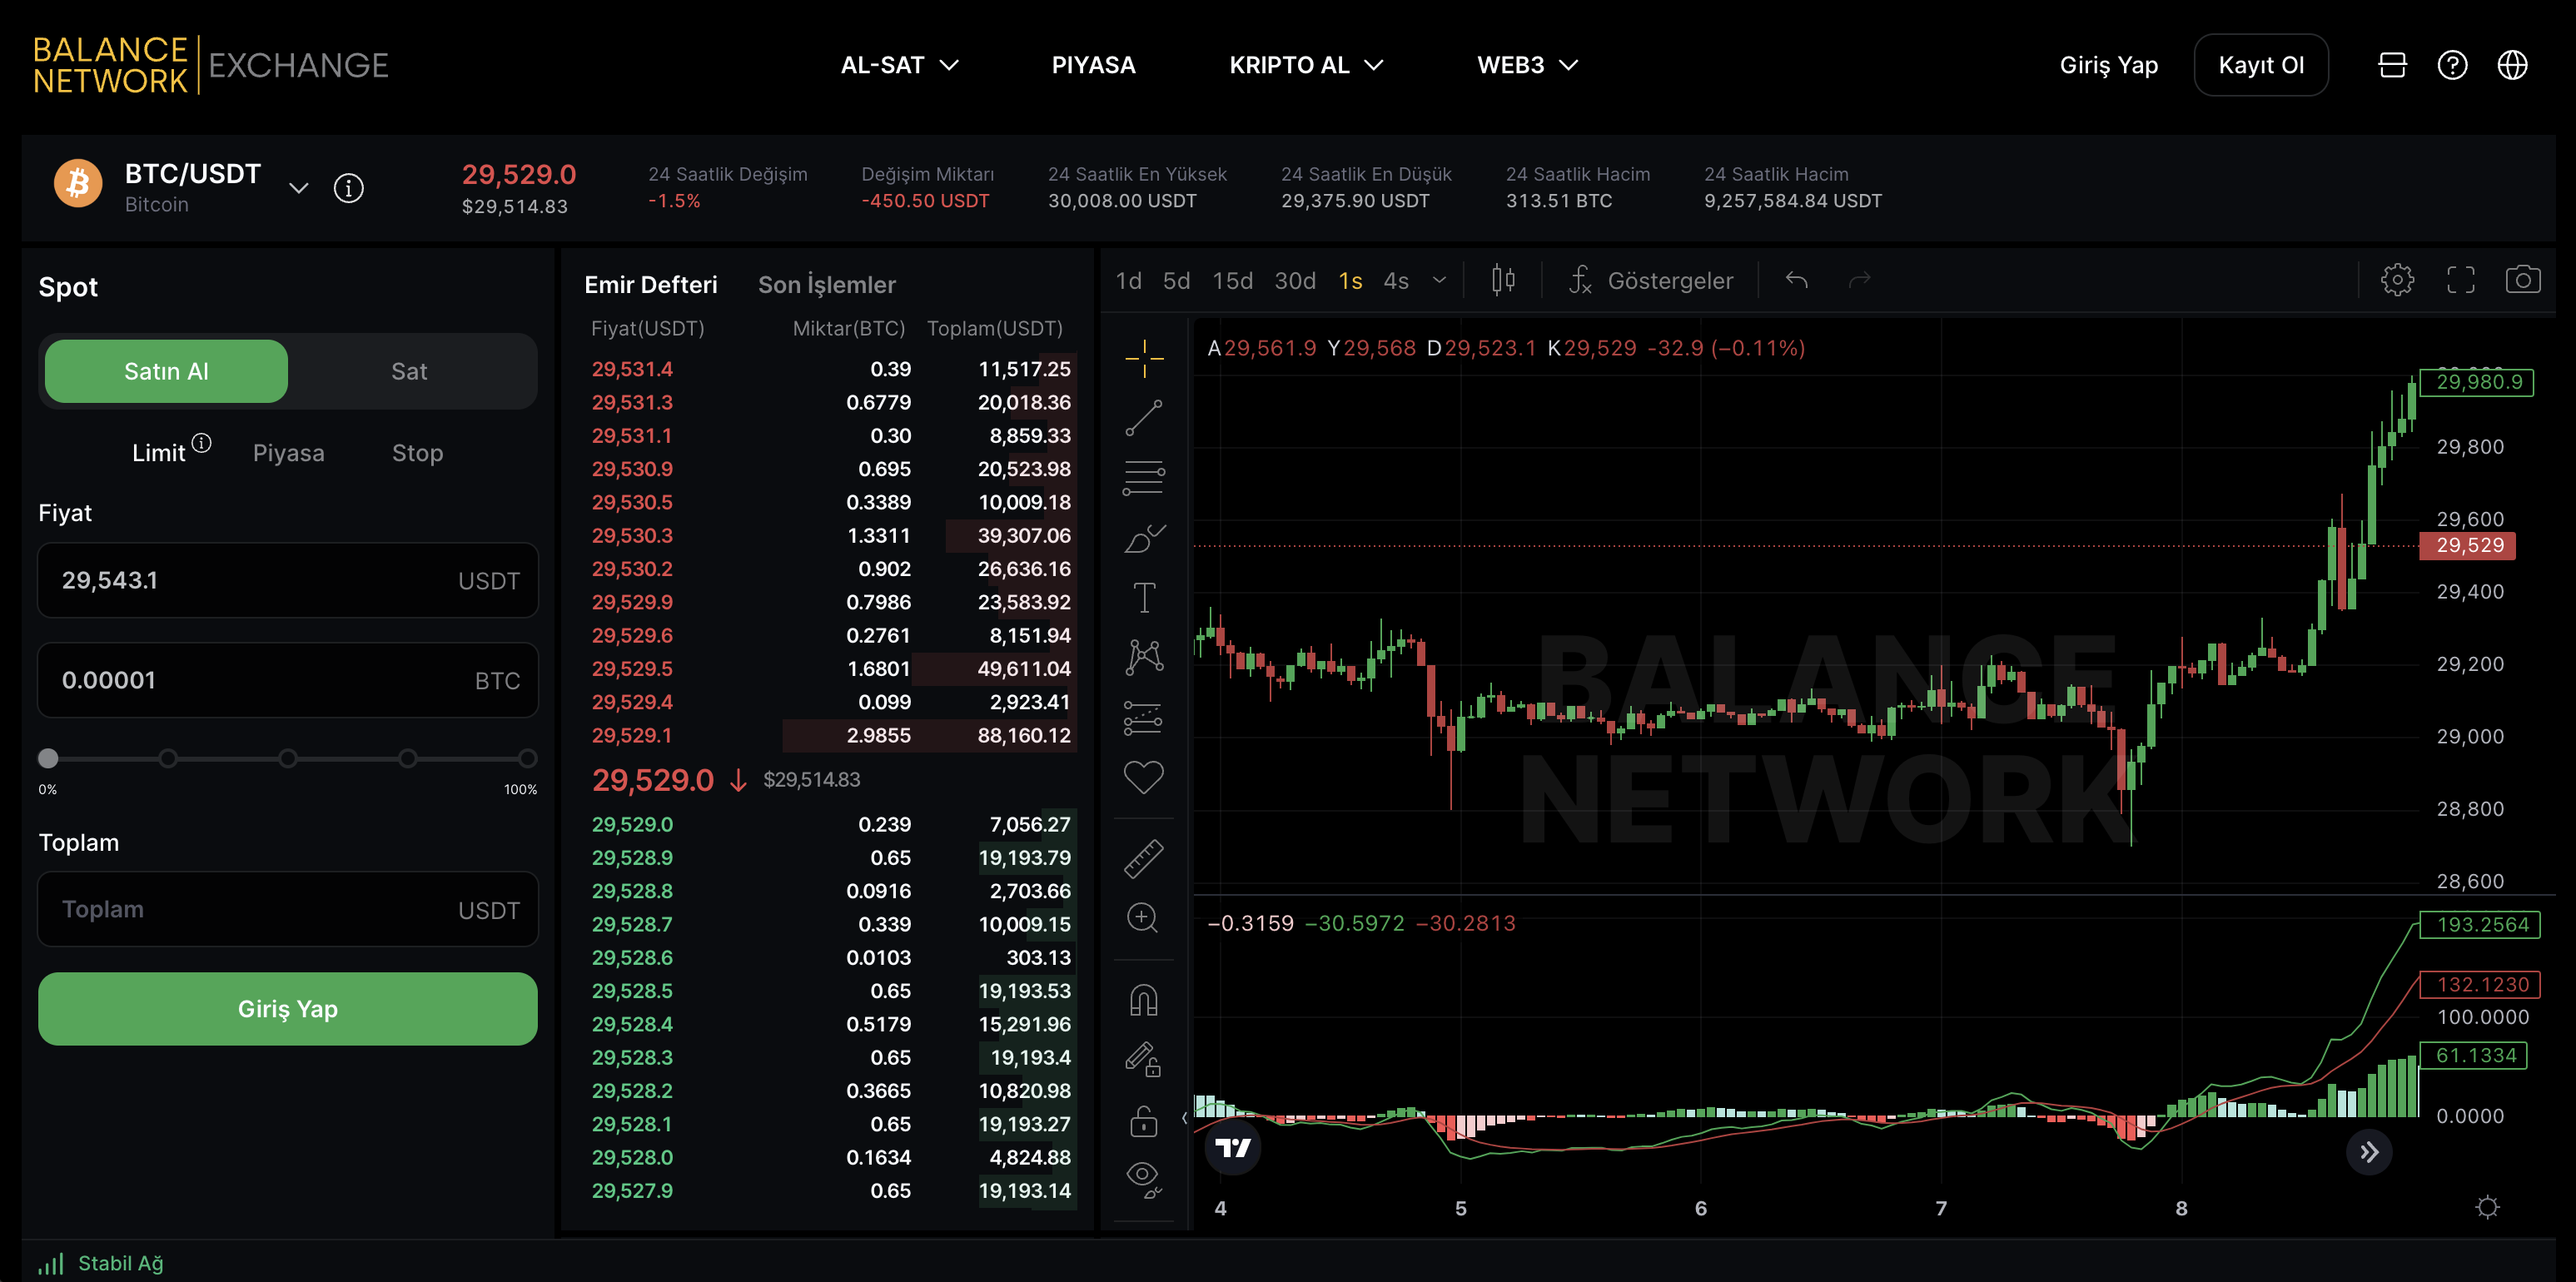Expand the timeframe interval dropdown arrow
This screenshot has width=2576, height=1282.
tap(1439, 281)
